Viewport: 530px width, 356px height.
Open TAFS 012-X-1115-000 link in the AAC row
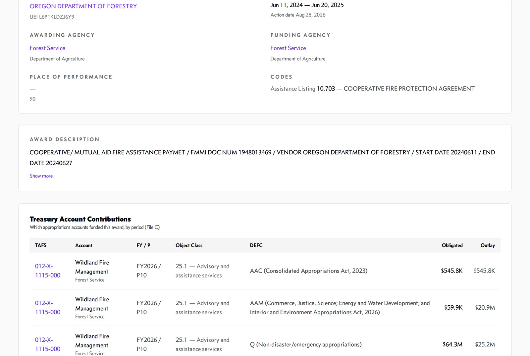coord(48,271)
